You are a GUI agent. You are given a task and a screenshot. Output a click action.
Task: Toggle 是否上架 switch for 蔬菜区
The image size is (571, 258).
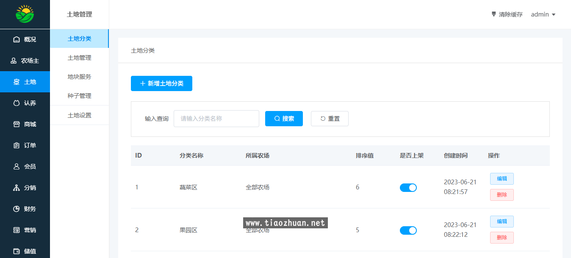pos(408,188)
